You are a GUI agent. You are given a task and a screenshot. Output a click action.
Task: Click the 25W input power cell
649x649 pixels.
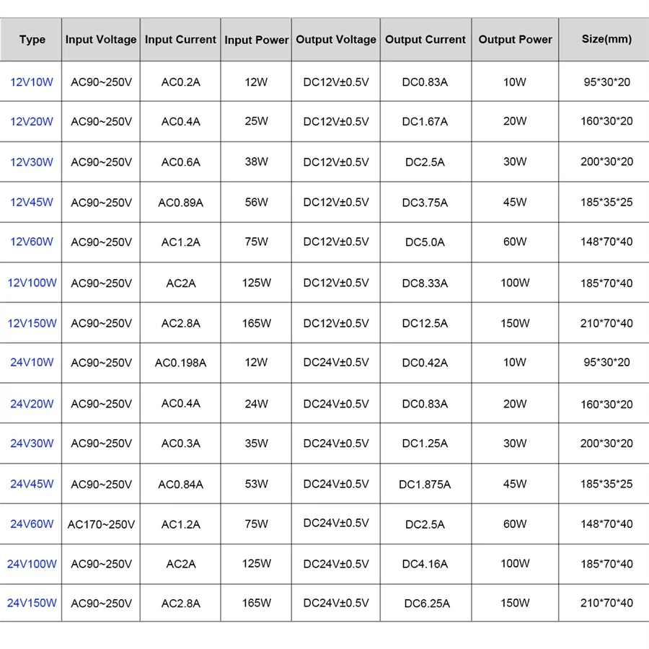256,121
